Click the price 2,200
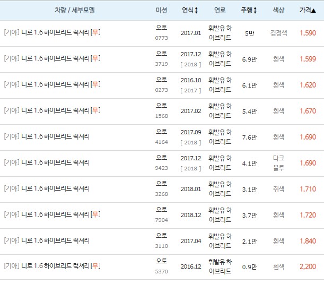324x284 pixels. pos(308,266)
